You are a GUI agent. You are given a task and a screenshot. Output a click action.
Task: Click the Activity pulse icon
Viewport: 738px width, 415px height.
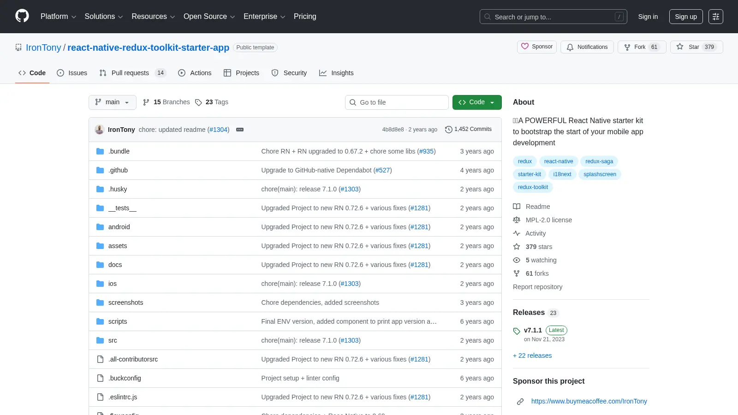[x=517, y=233]
